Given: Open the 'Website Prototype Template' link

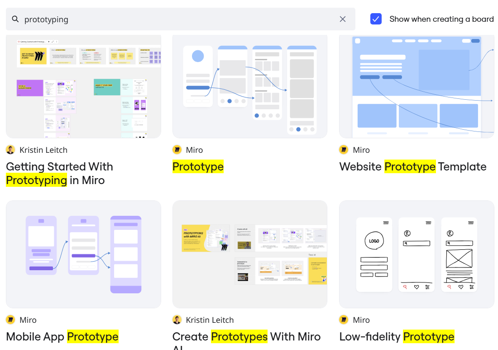Looking at the screenshot, I should click(412, 166).
